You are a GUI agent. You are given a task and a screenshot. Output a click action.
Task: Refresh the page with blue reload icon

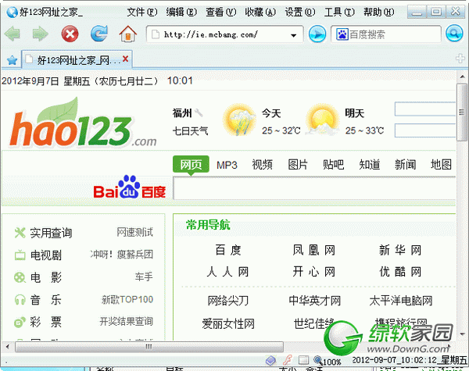tap(99, 34)
